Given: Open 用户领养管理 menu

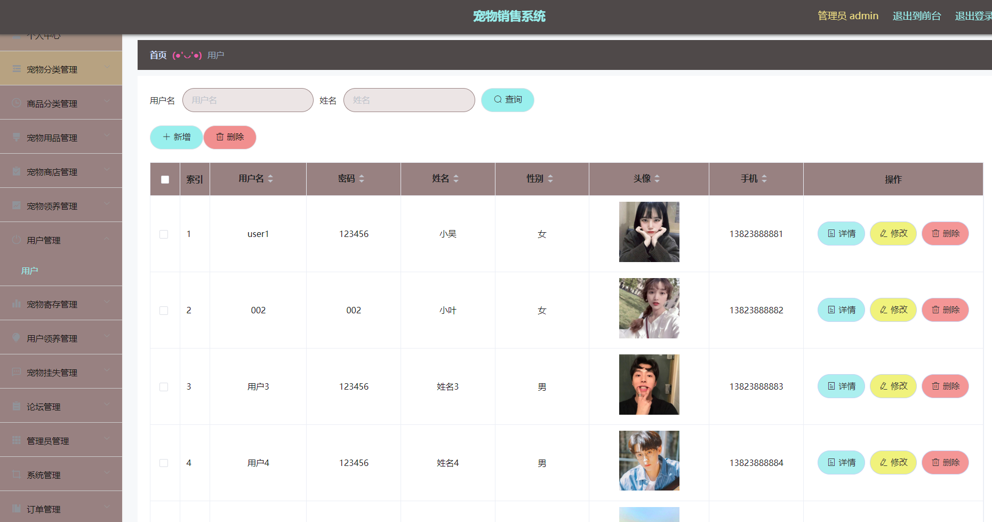Looking at the screenshot, I should pos(61,337).
